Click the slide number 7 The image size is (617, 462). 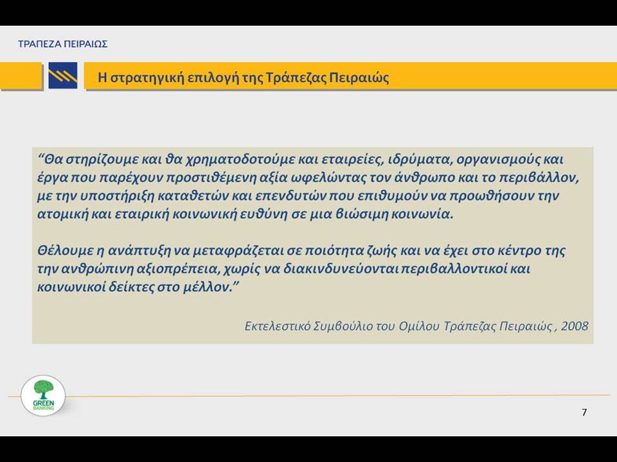point(584,412)
